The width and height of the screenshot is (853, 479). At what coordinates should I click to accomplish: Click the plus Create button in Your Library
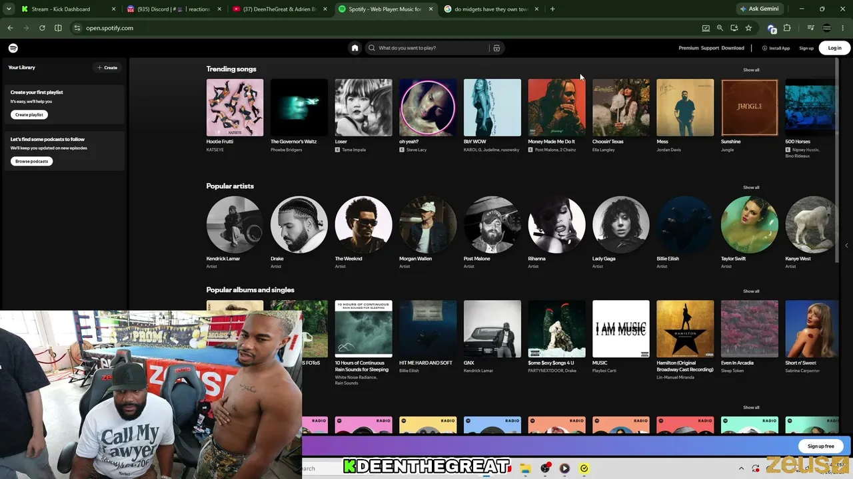coord(107,67)
